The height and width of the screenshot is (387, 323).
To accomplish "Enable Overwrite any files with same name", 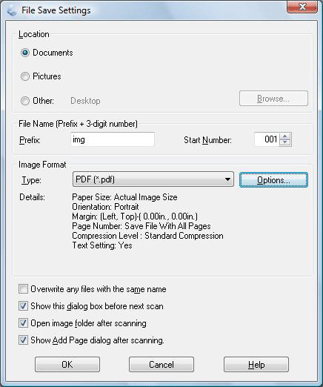I will [x=24, y=289].
